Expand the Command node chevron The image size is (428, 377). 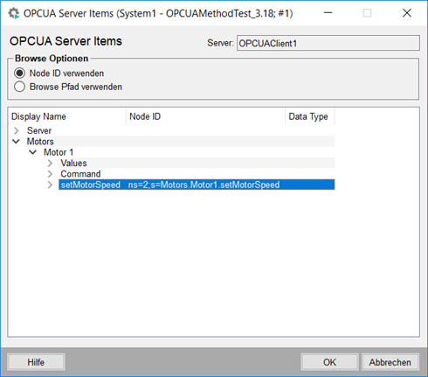click(50, 174)
